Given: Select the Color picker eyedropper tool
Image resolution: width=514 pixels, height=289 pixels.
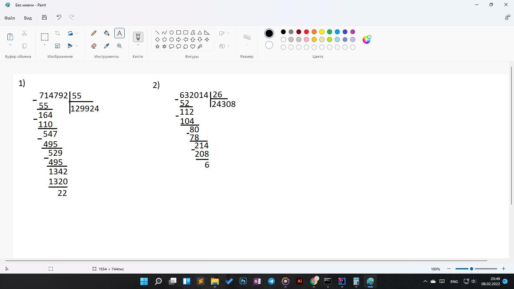Looking at the screenshot, I should click(107, 46).
